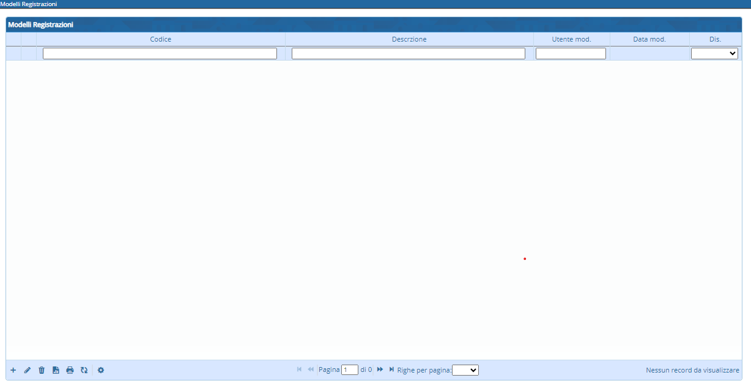Refresh the grid with reload icon

(84, 370)
